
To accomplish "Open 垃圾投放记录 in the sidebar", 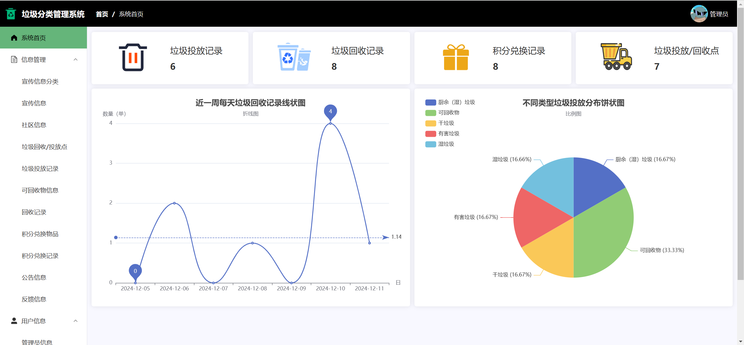I will [x=40, y=169].
